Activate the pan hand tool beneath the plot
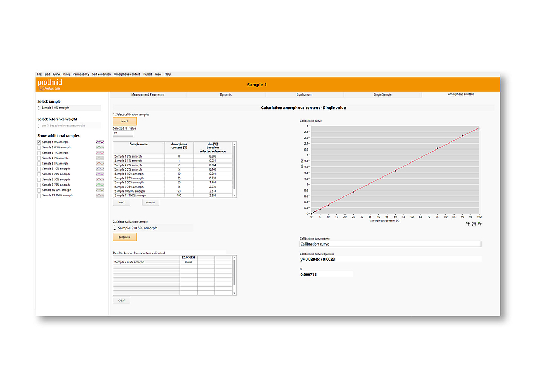535x388 pixels. (x=480, y=223)
